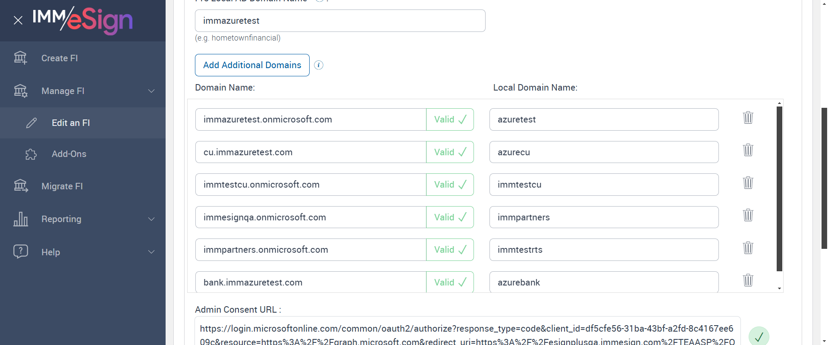Click the Add Additional Domains button

[x=252, y=65]
